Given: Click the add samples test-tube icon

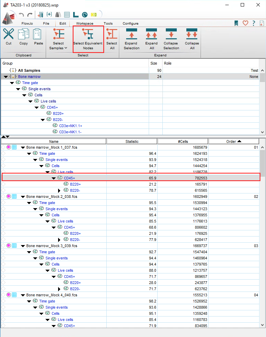Looking at the screenshot, I should (x=40, y=15).
